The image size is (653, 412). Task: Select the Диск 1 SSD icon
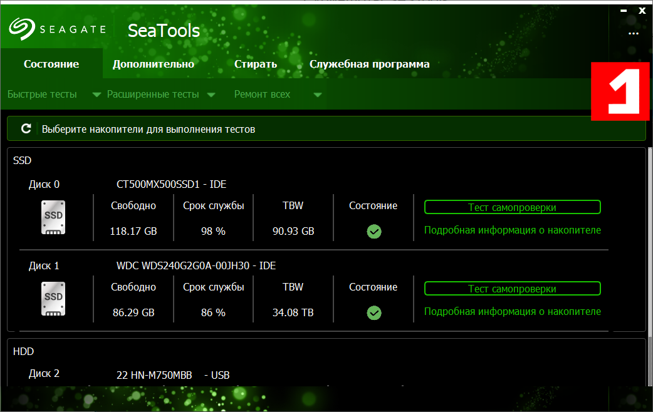point(53,299)
